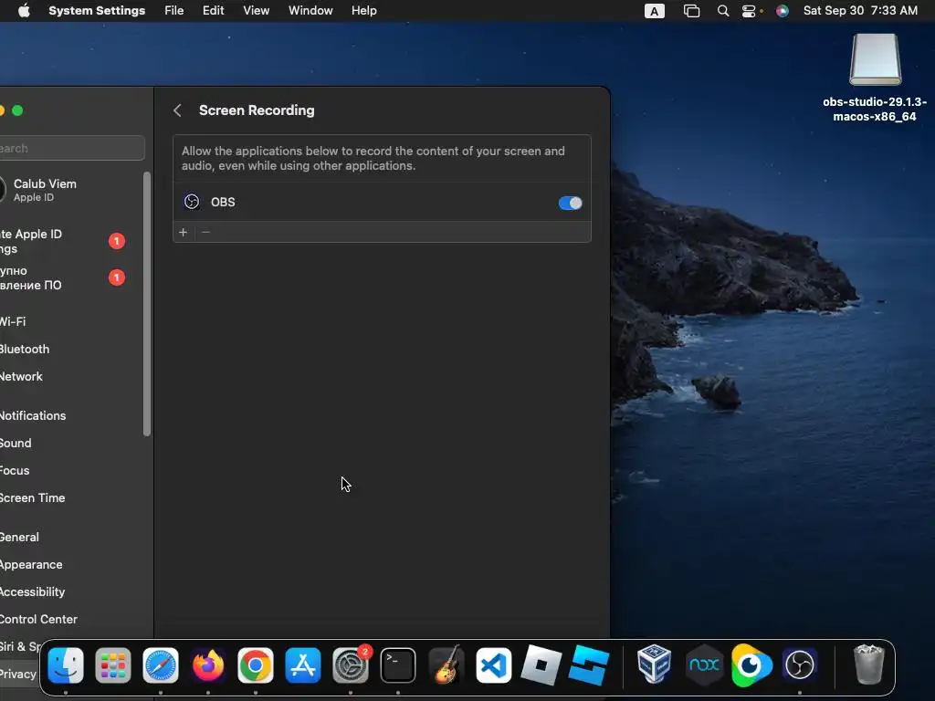Launch Roblox Studio from the Dock

pos(589,665)
